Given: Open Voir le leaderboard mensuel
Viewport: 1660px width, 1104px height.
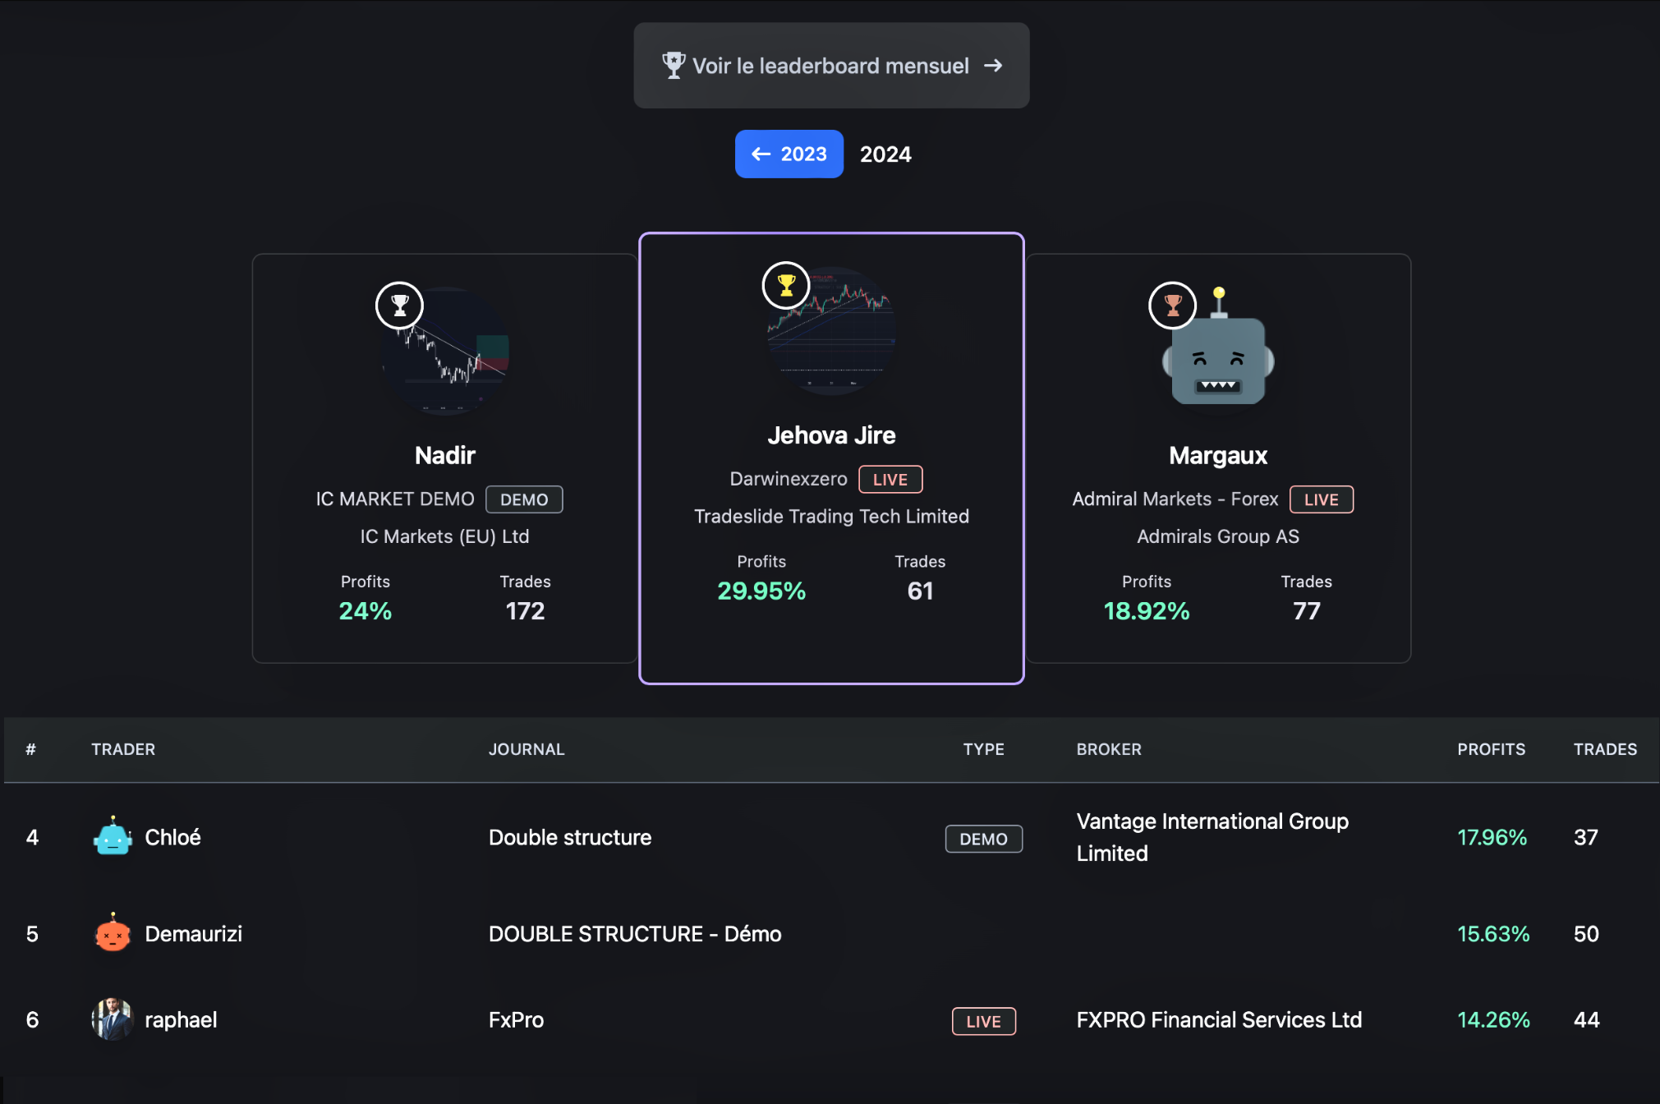Looking at the screenshot, I should 831,66.
